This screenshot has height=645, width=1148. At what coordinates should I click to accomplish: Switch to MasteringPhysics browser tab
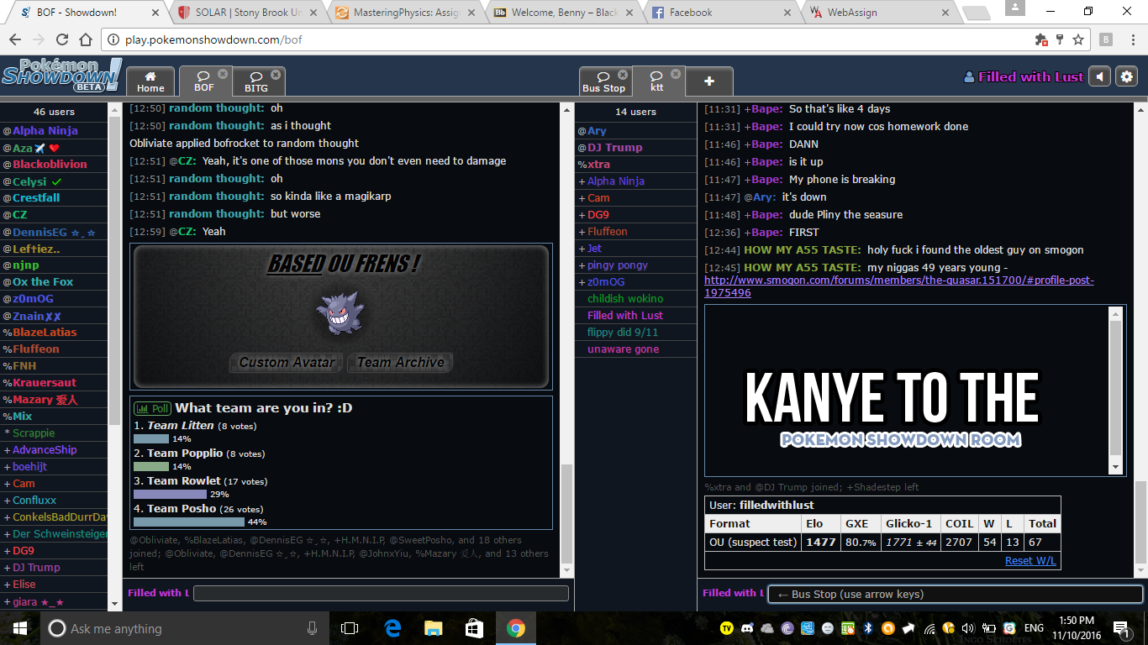[404, 13]
